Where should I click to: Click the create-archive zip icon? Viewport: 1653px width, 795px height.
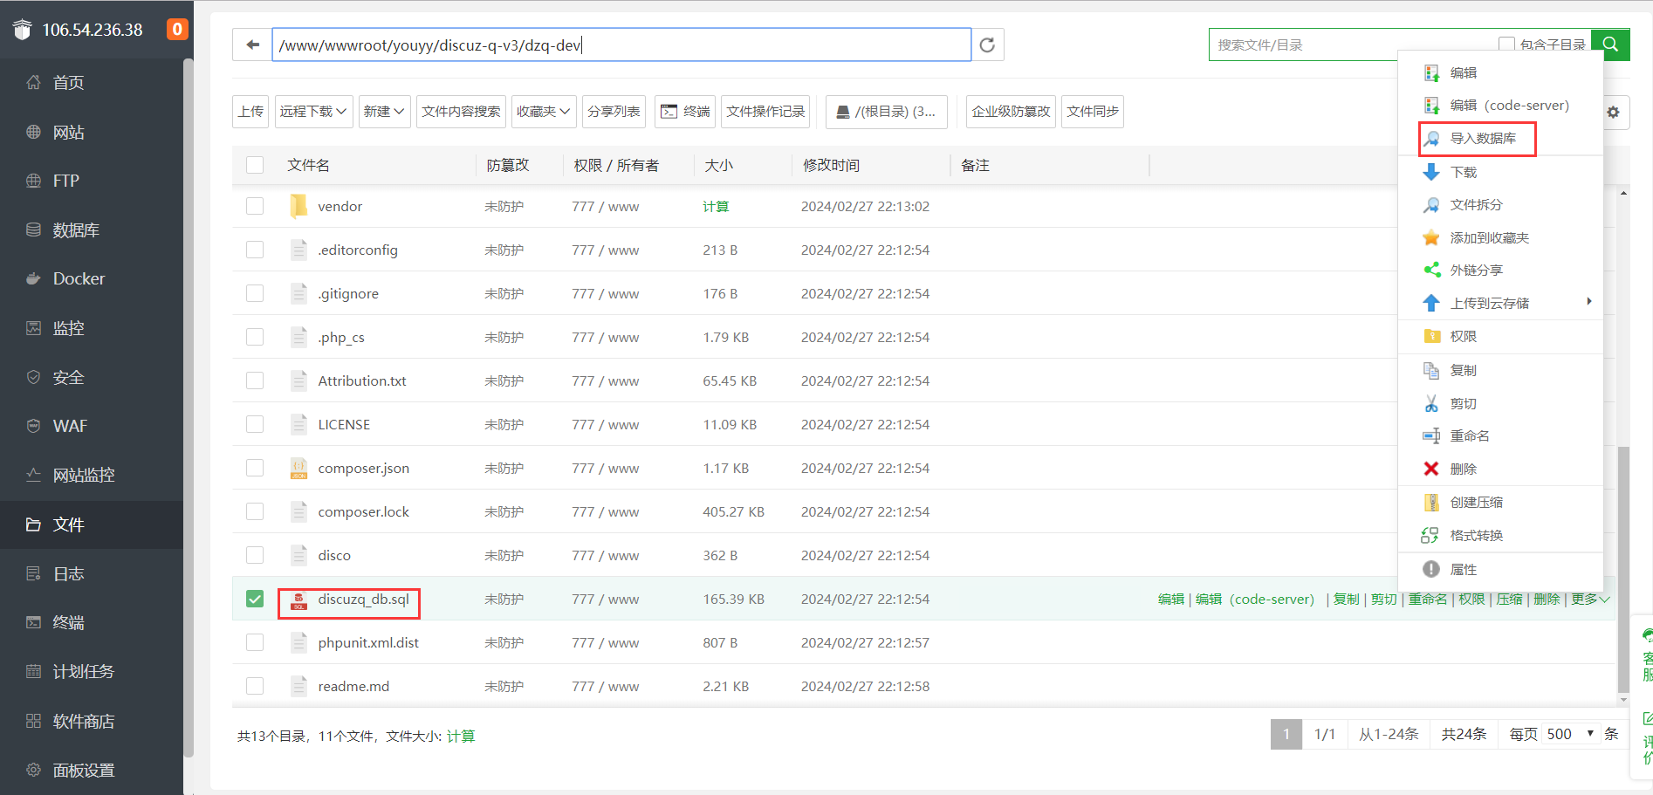1431,502
